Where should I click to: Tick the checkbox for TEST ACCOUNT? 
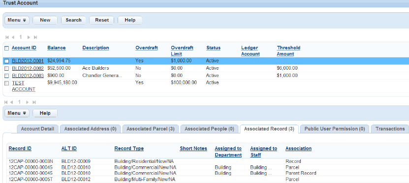click(7, 83)
